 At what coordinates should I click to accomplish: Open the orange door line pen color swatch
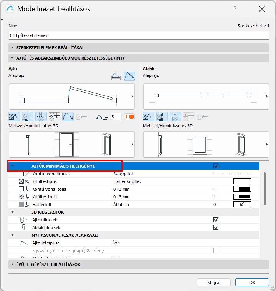(129, 117)
